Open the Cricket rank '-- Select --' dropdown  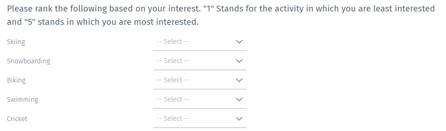(199, 119)
